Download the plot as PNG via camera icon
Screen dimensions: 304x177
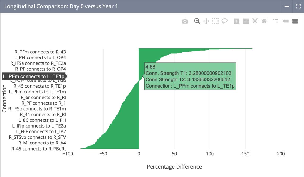coord(185,21)
